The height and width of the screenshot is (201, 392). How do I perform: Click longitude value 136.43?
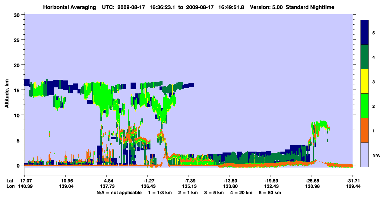[x=148, y=186]
